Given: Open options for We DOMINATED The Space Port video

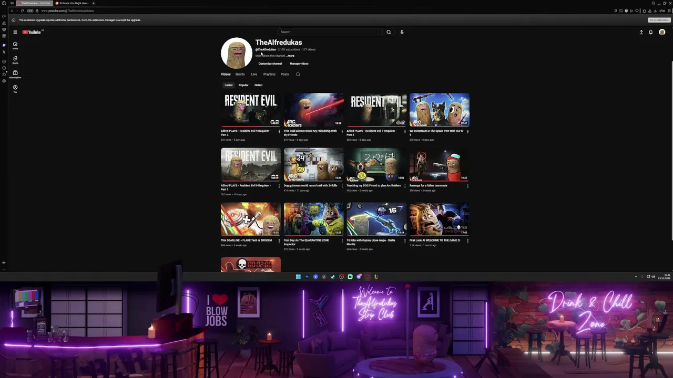Looking at the screenshot, I should coord(468,131).
